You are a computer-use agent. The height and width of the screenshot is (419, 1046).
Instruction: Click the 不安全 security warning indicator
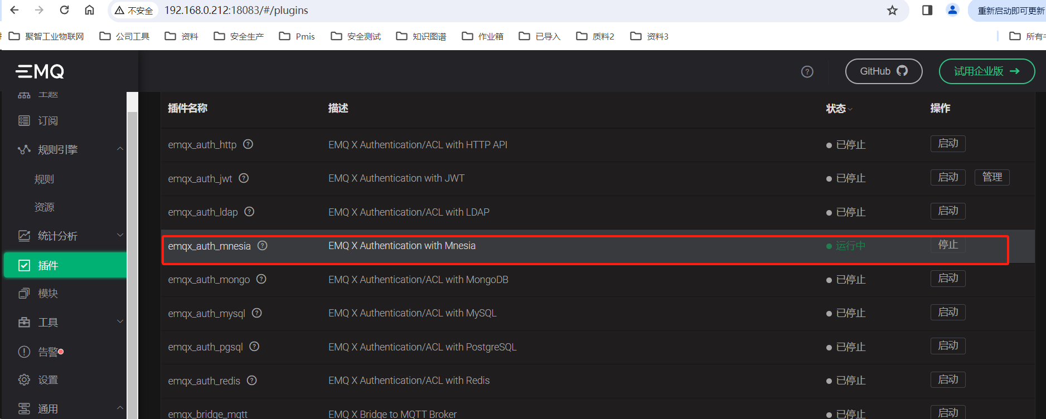[x=134, y=11]
